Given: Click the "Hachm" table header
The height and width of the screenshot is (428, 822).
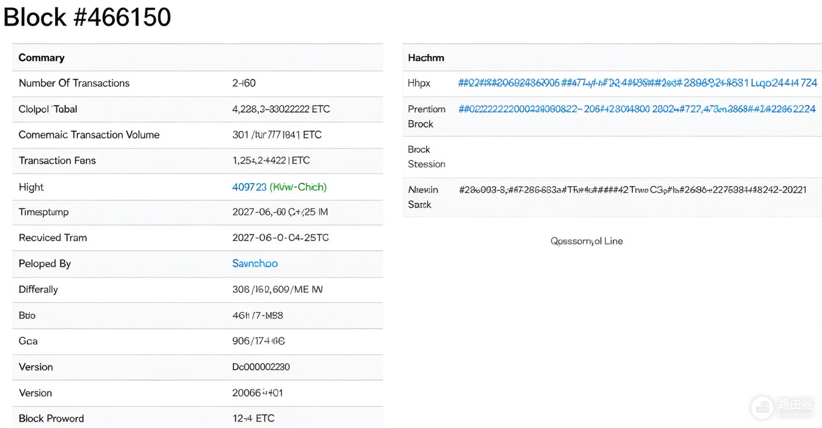Looking at the screenshot, I should coord(426,58).
